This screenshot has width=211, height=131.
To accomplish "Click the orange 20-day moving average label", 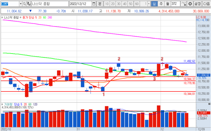I will click(x=40, y=17).
